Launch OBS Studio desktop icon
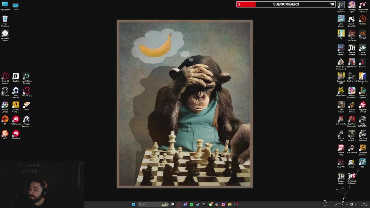Image resolution: width=370 pixels, height=208 pixels. [x=5, y=92]
